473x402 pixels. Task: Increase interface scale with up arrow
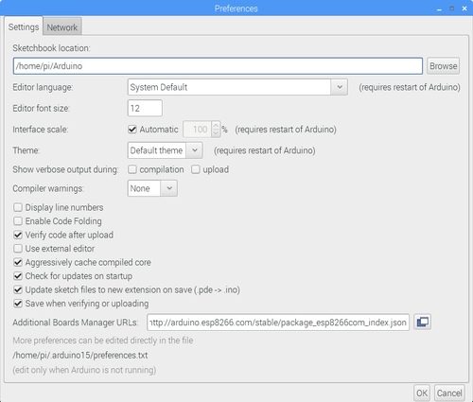pyautogui.click(x=216, y=126)
